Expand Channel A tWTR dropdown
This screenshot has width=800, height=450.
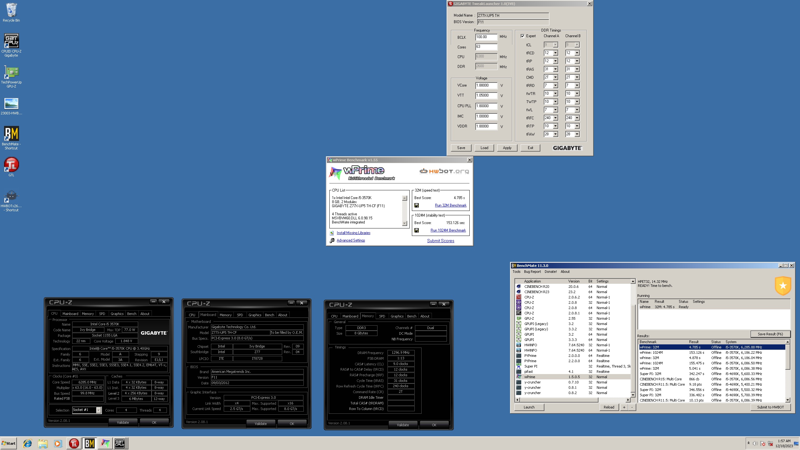[x=555, y=94]
